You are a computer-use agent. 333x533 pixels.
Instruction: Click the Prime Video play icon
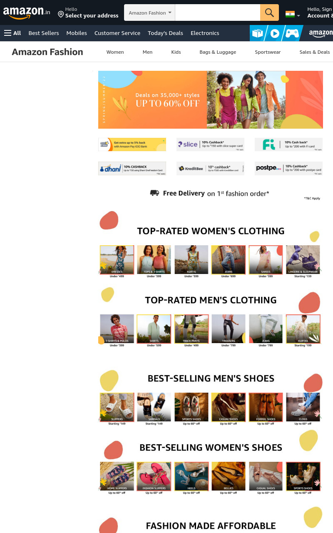tap(275, 33)
